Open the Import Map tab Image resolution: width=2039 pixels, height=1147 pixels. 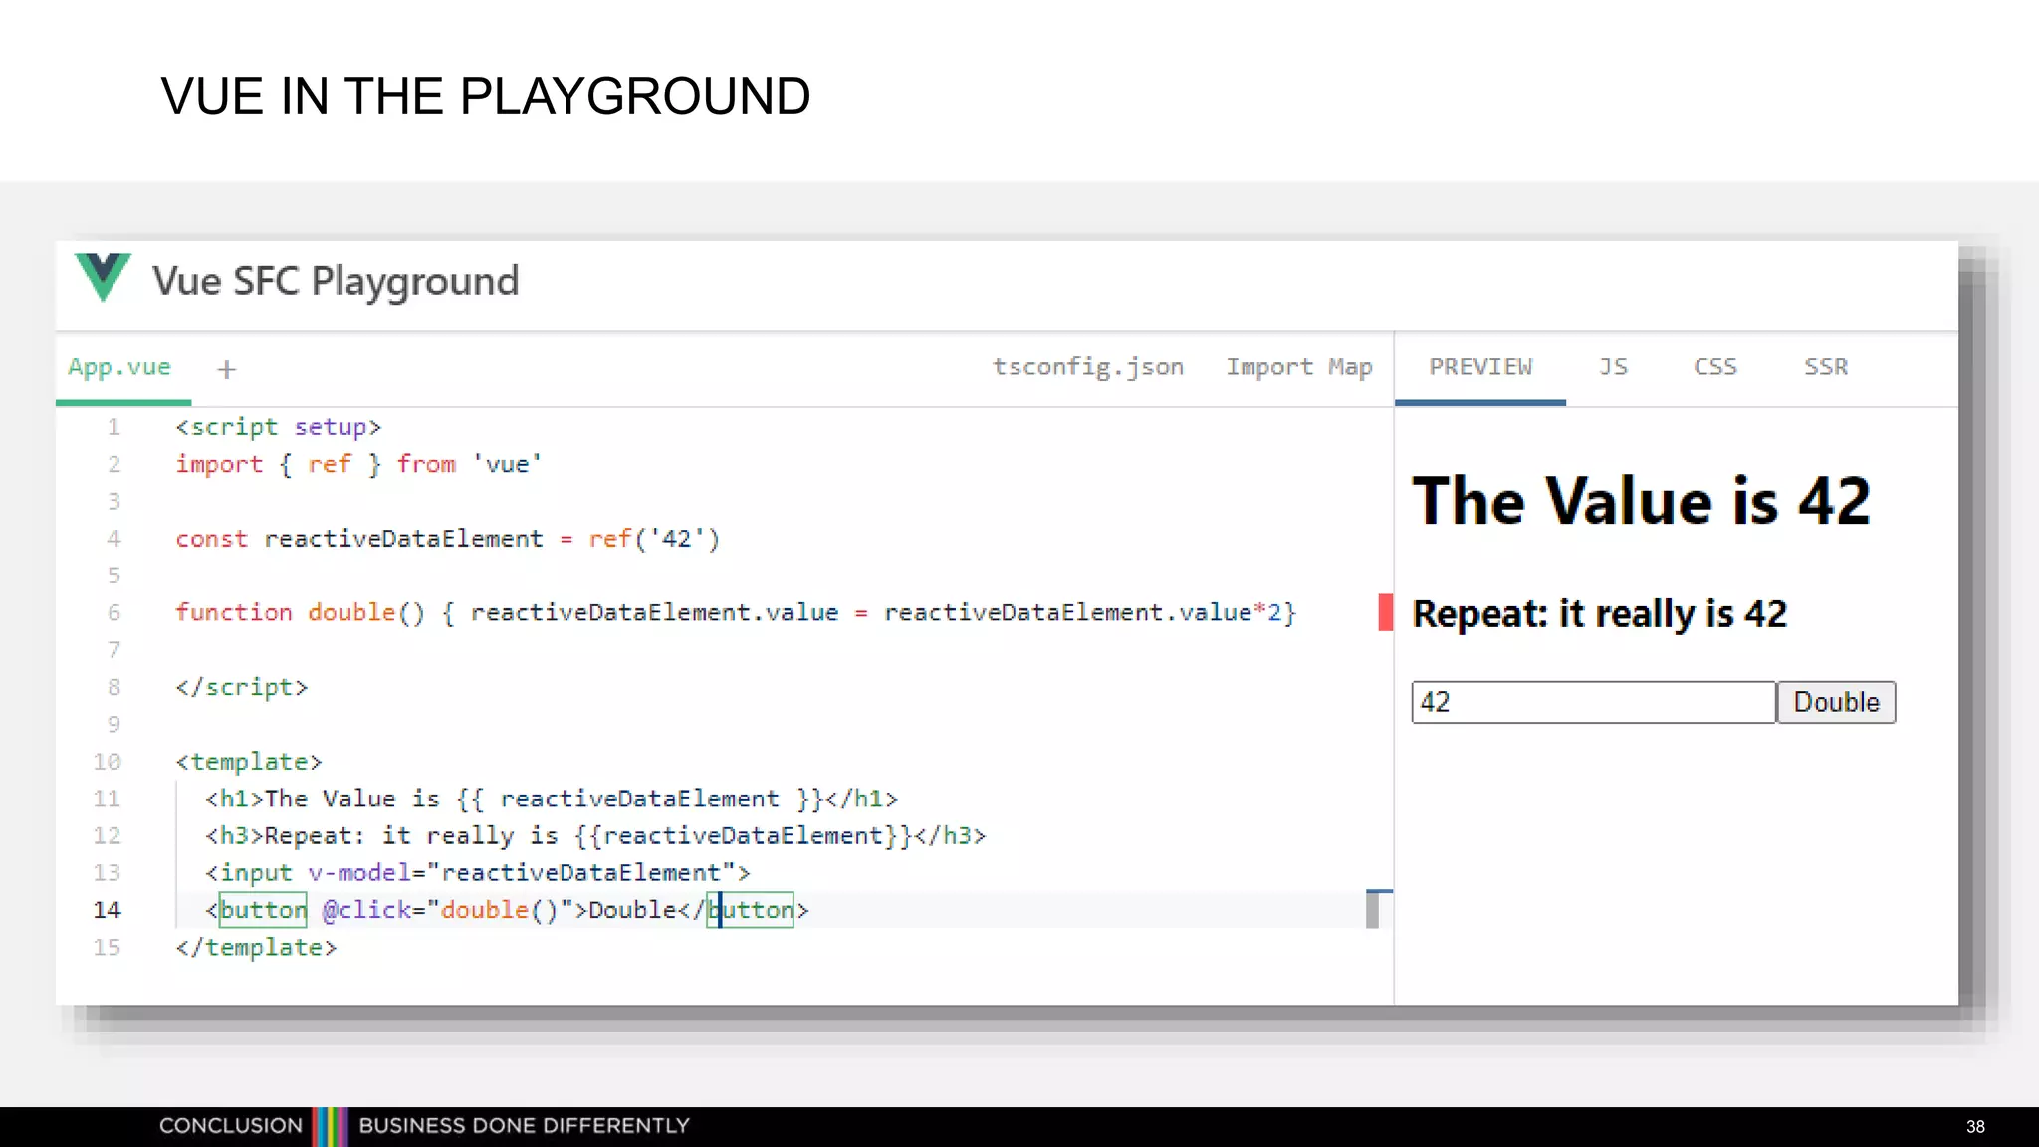[x=1299, y=367]
